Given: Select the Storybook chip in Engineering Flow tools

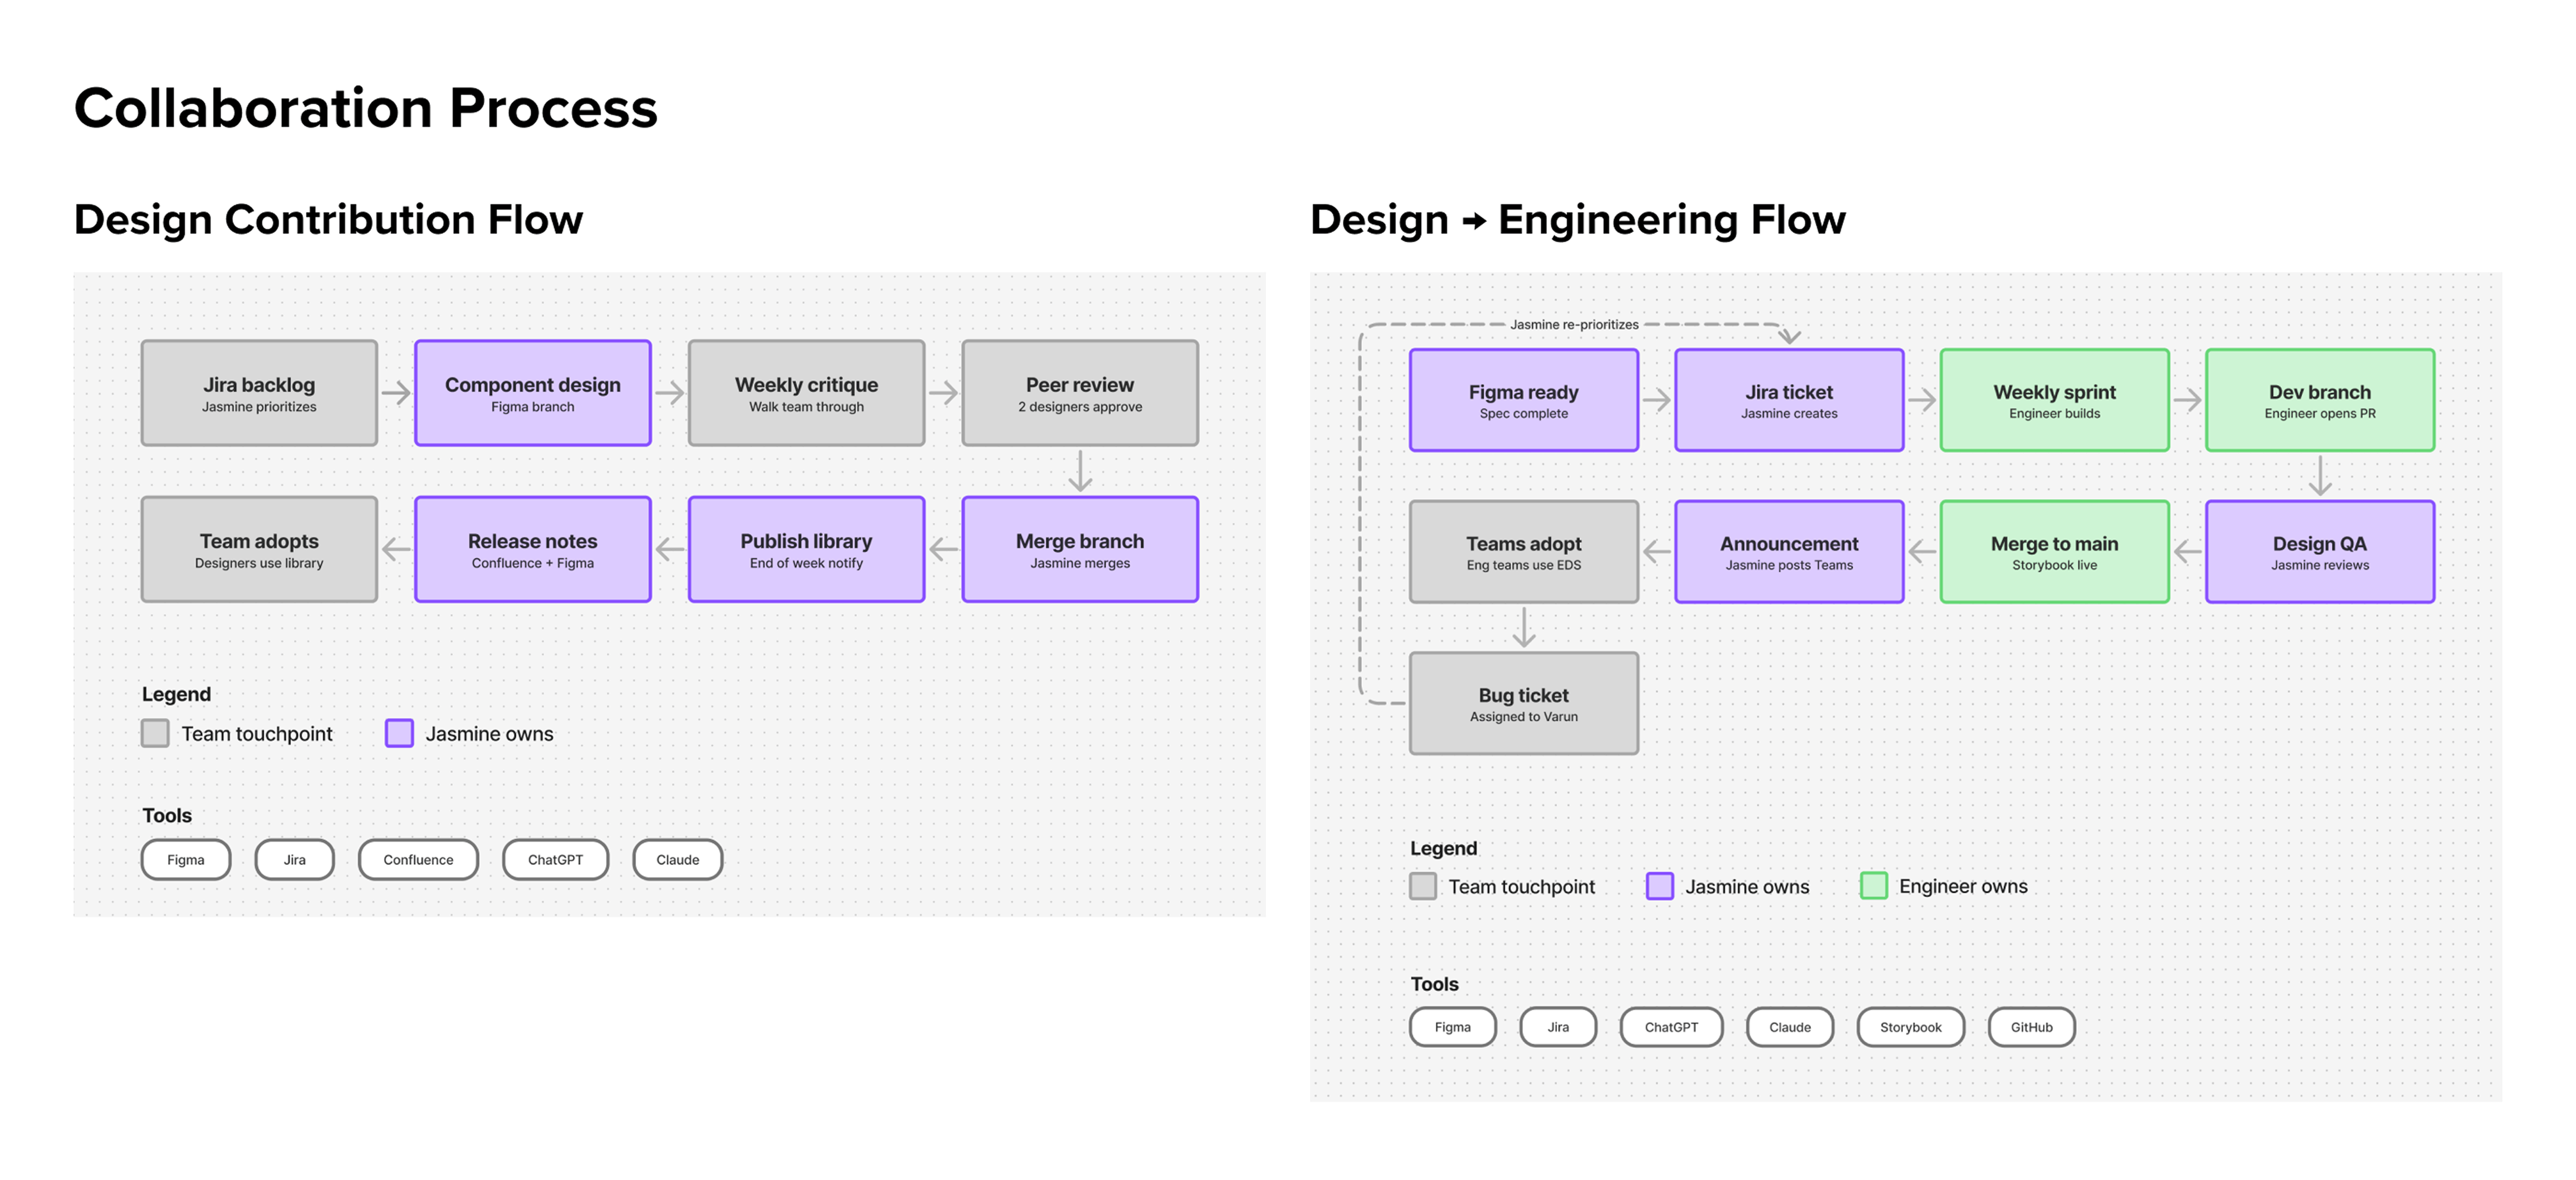Looking at the screenshot, I should 1910,1027.
